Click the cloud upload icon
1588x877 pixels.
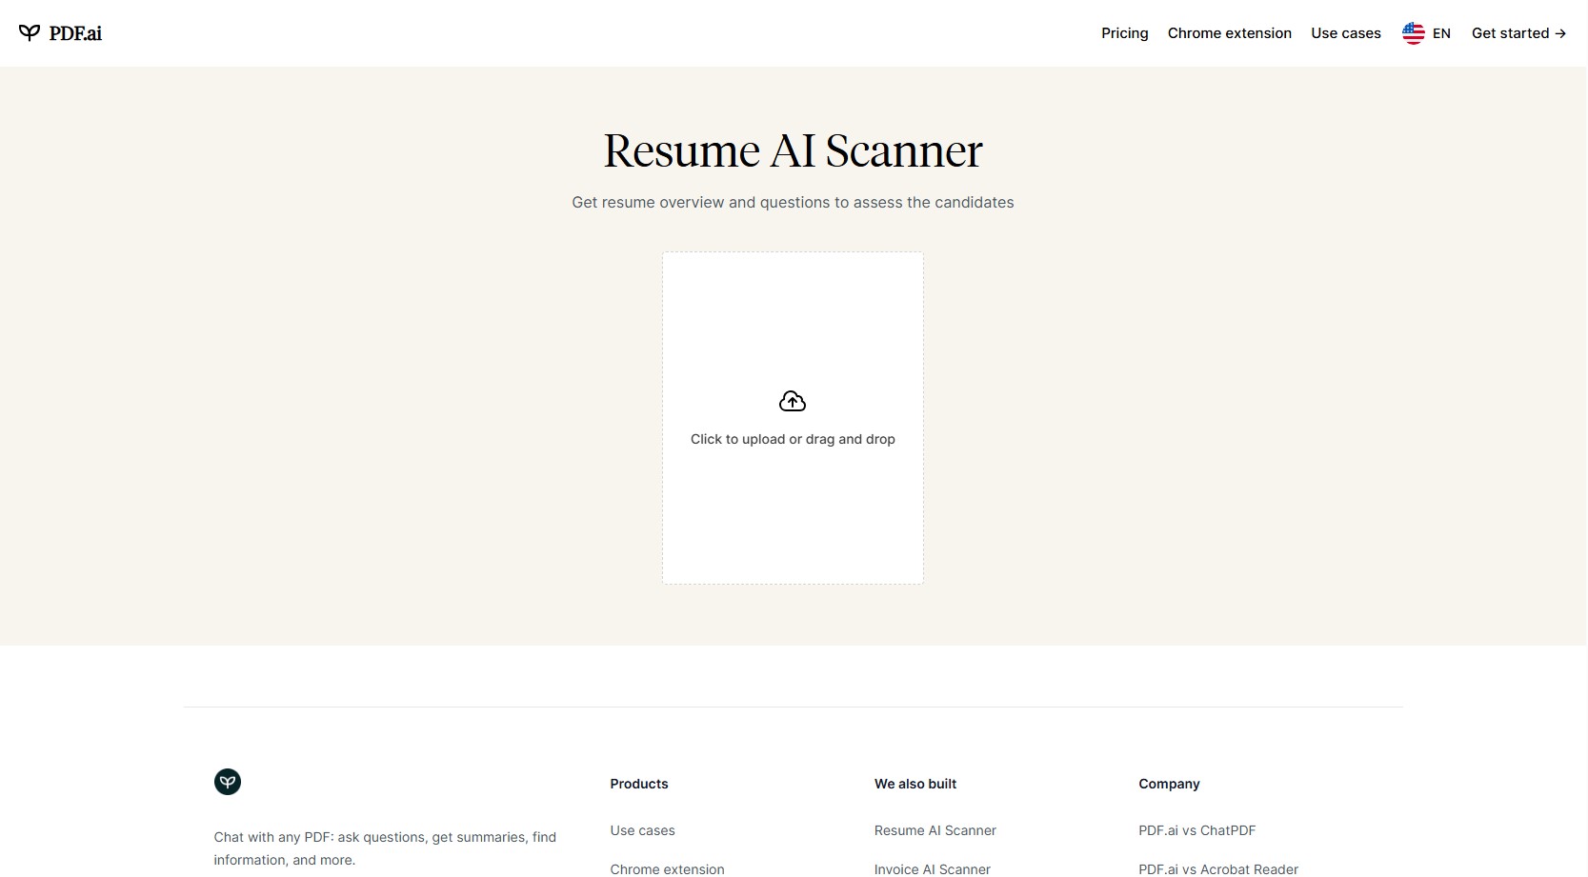coord(793,402)
